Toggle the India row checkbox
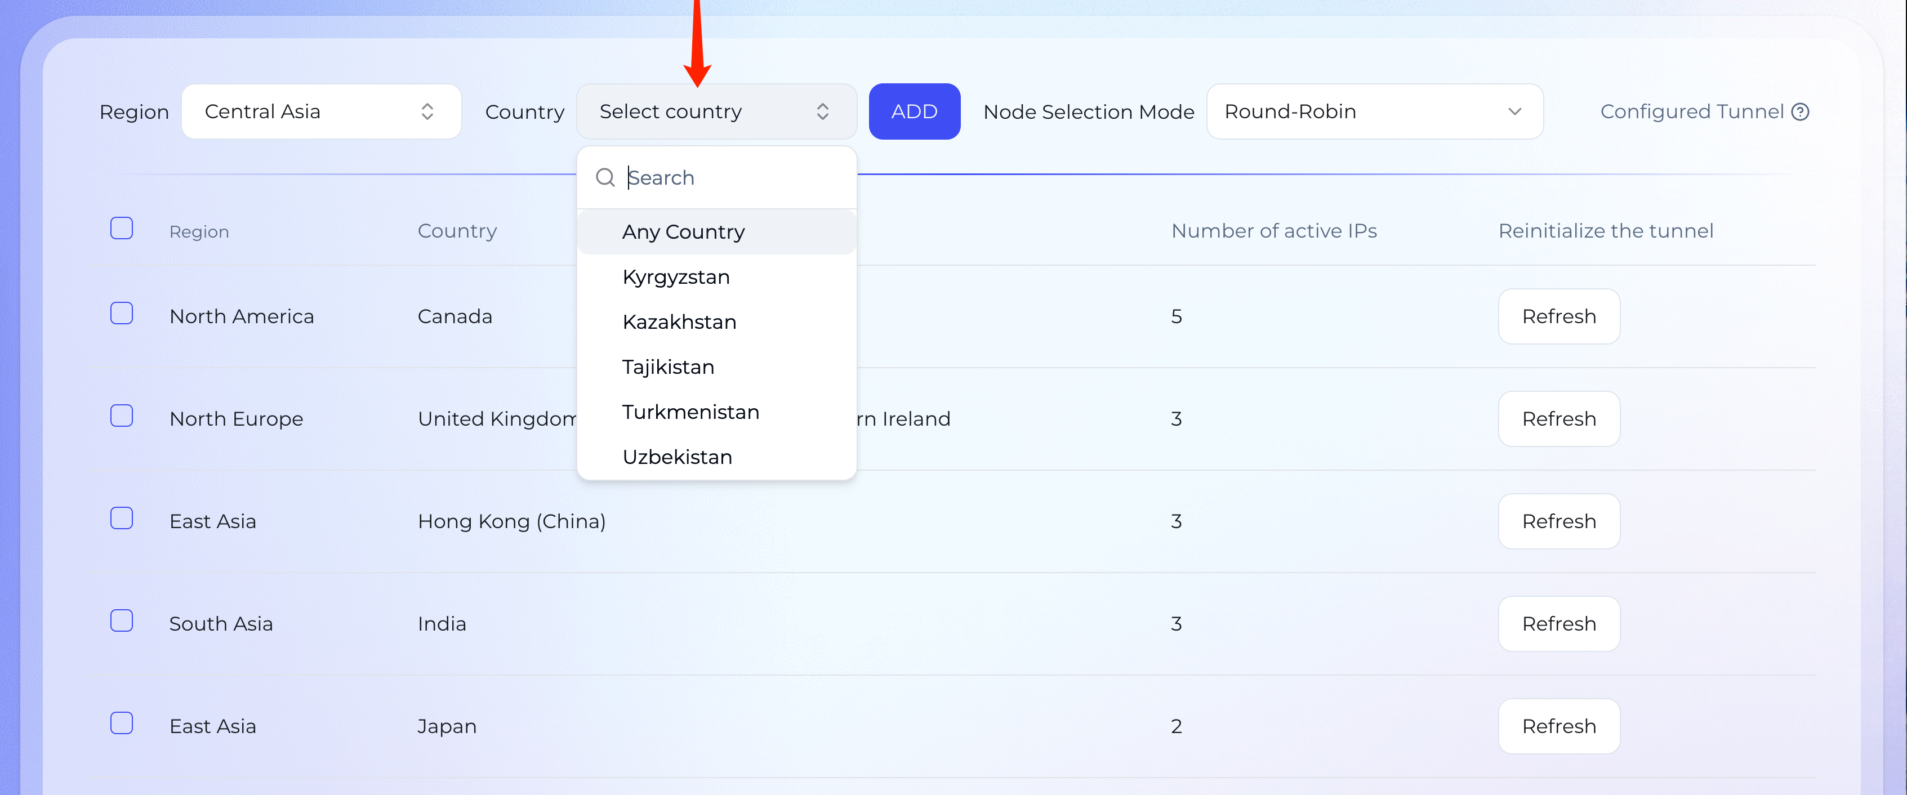This screenshot has height=795, width=1907. [x=122, y=620]
